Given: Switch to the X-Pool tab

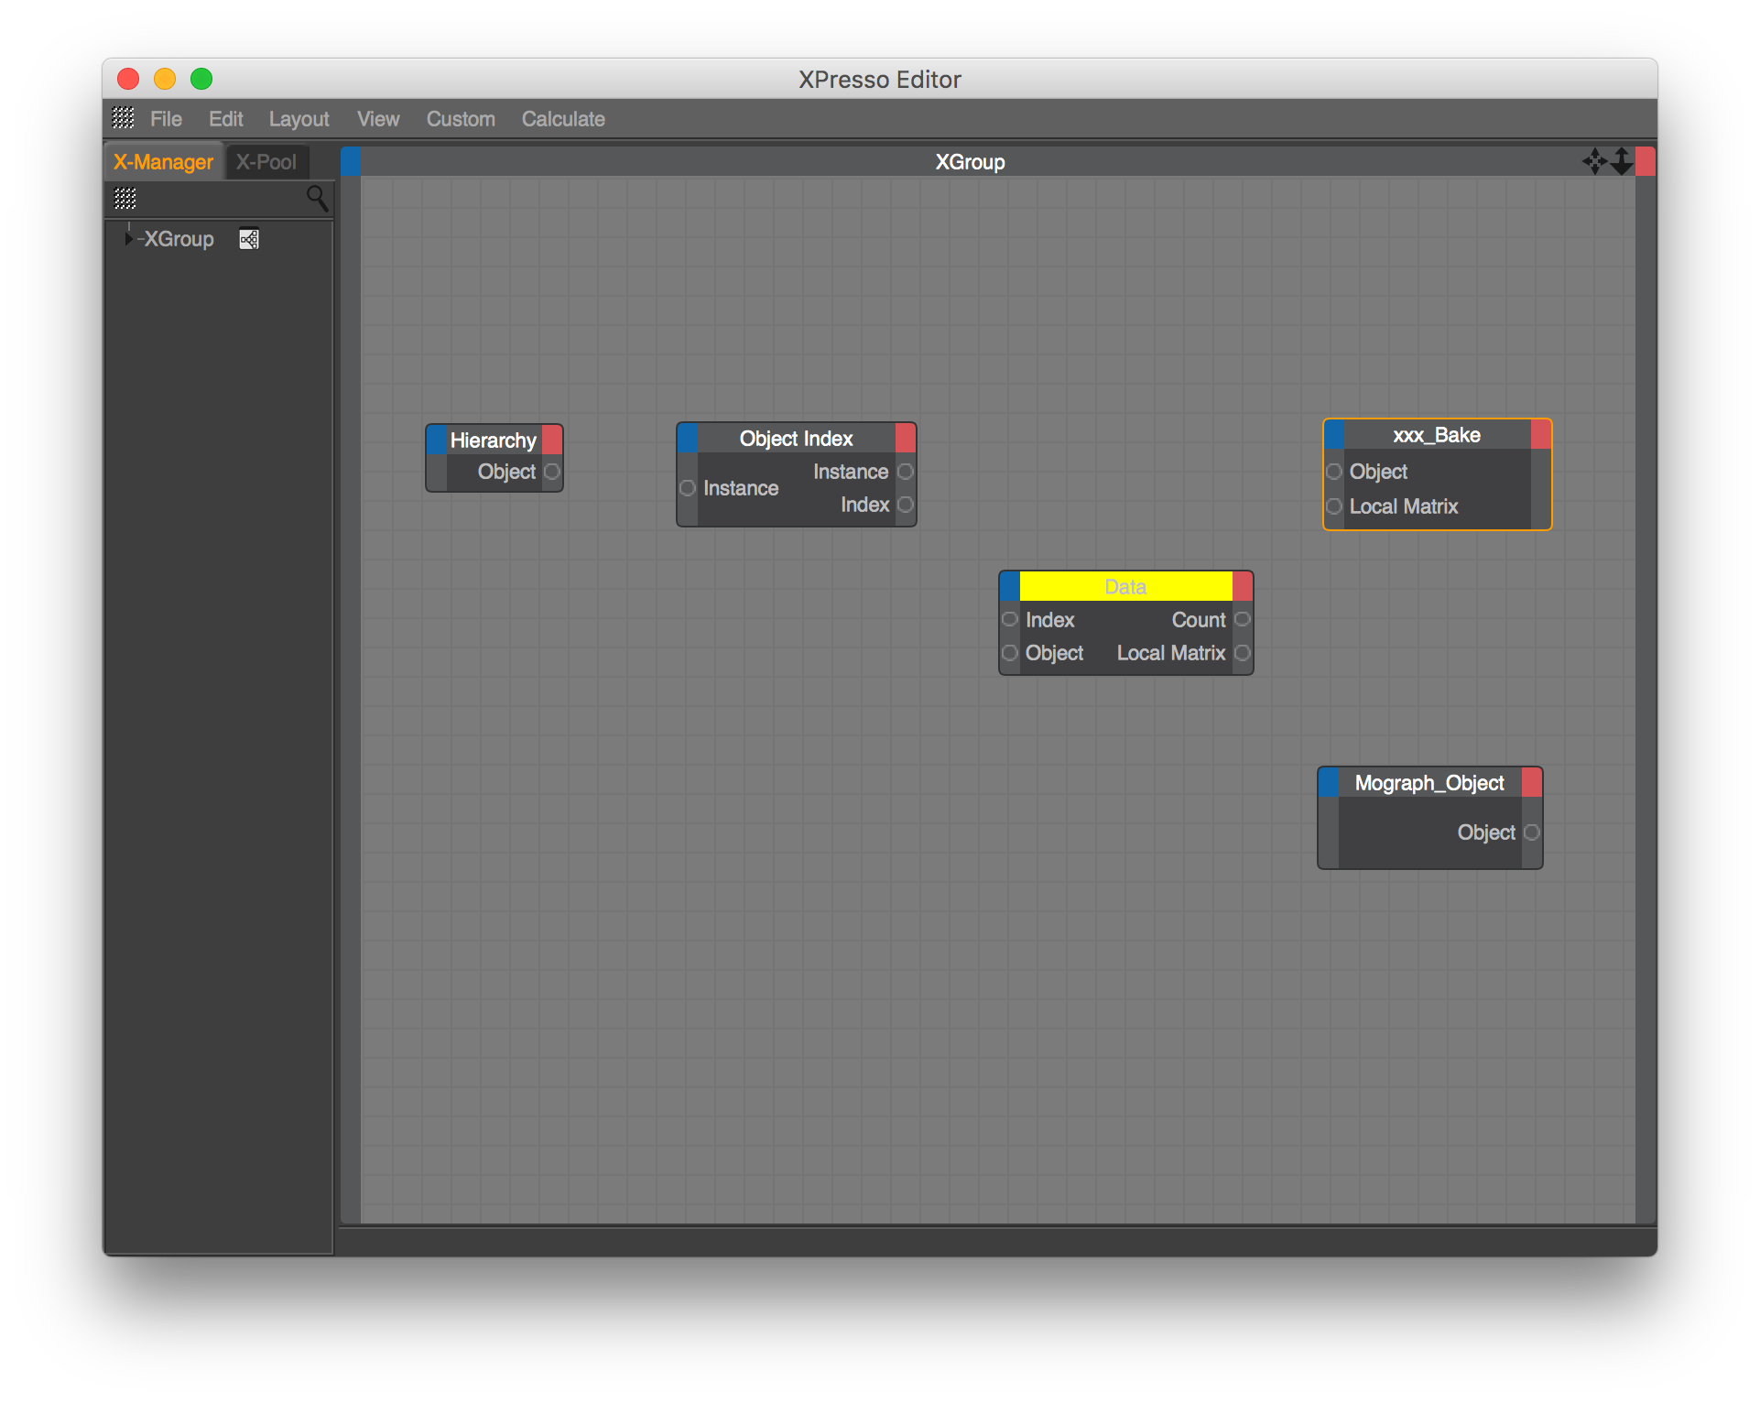Looking at the screenshot, I should pos(266,162).
